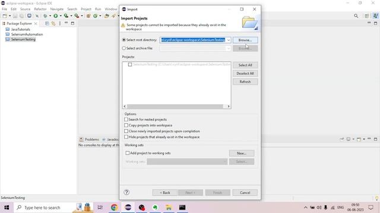Click the Select All button

[x=245, y=65]
